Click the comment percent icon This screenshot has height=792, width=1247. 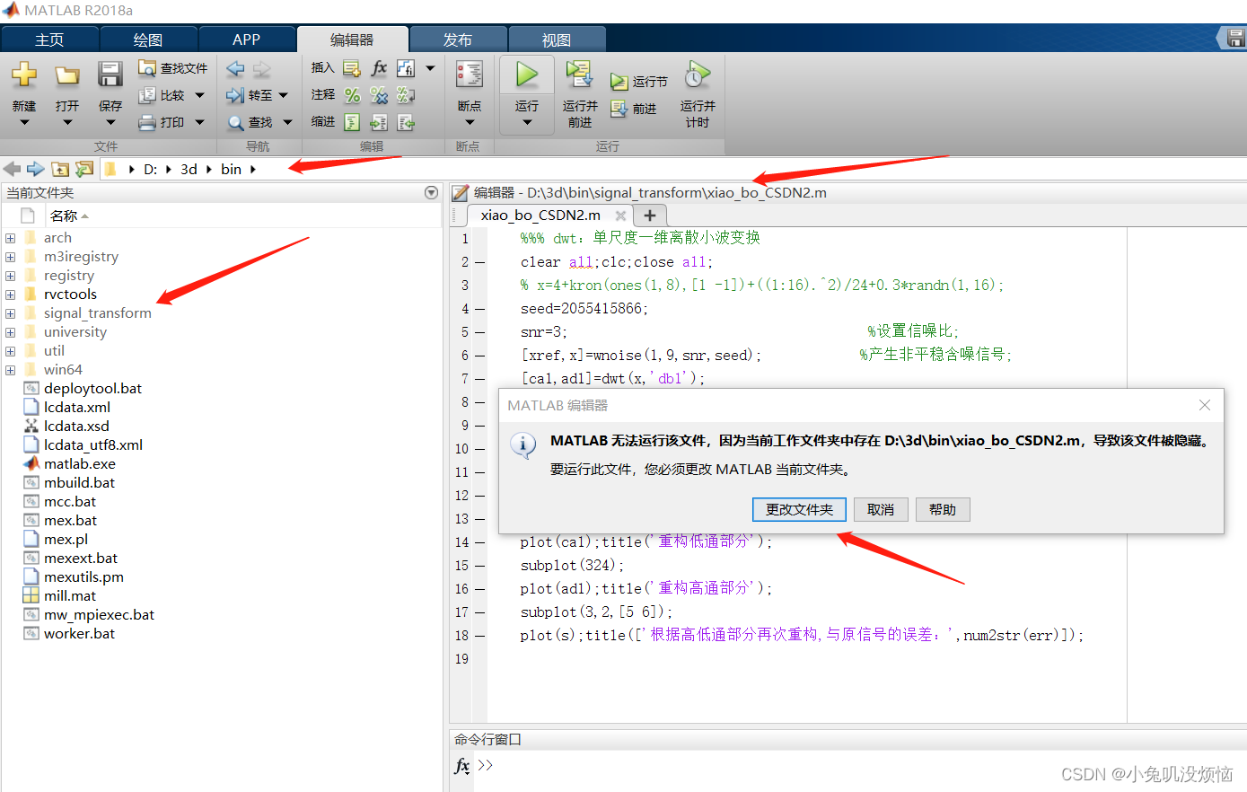(x=352, y=95)
